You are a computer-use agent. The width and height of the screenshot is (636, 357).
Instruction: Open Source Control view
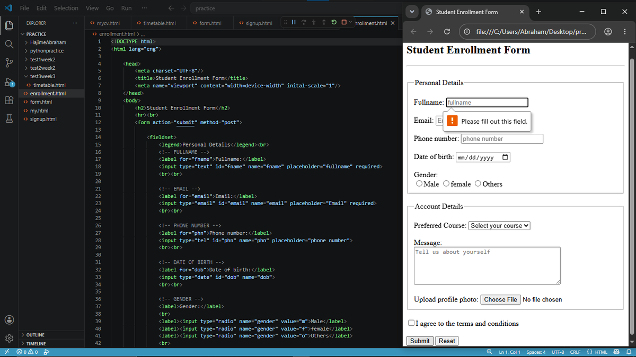[9, 63]
